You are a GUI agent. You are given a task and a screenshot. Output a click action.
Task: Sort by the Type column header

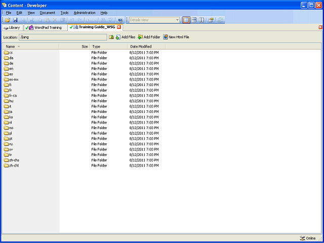tap(109, 47)
